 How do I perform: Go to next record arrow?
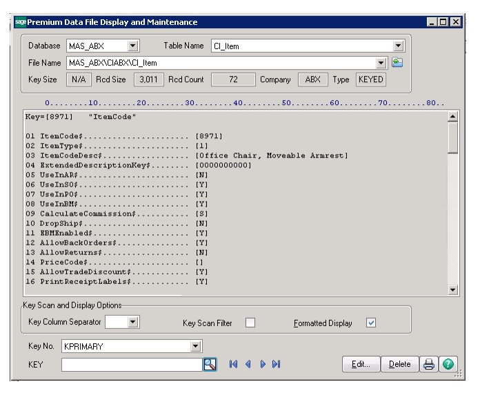263,364
